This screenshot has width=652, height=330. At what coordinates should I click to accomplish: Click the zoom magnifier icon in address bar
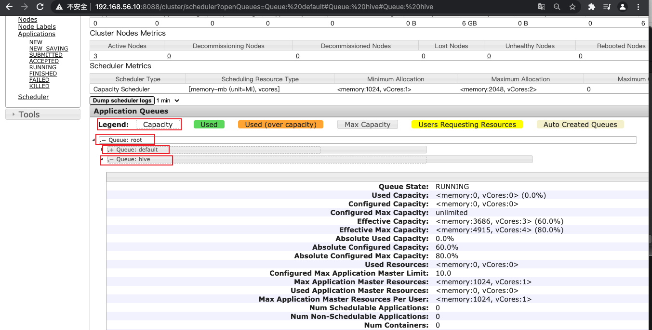click(x=557, y=7)
